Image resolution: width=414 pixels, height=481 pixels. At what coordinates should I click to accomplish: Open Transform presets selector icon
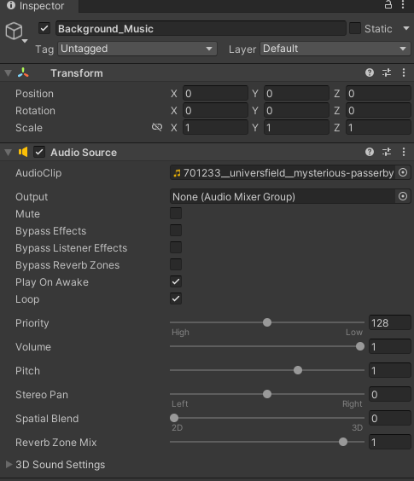coord(387,72)
